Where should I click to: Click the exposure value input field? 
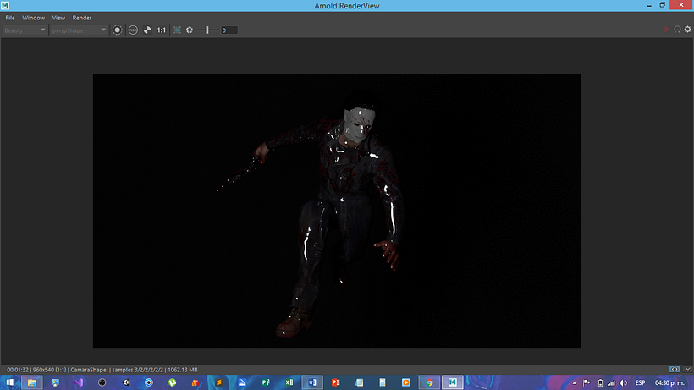point(229,30)
